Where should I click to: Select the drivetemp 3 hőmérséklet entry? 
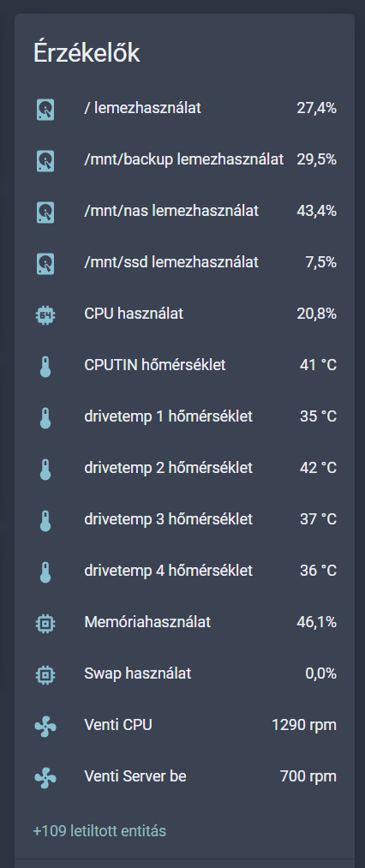tap(184, 520)
